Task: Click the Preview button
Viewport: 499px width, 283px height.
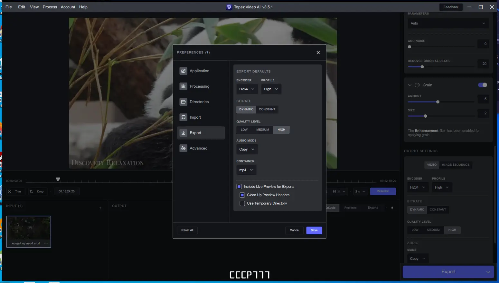Action: (383, 191)
